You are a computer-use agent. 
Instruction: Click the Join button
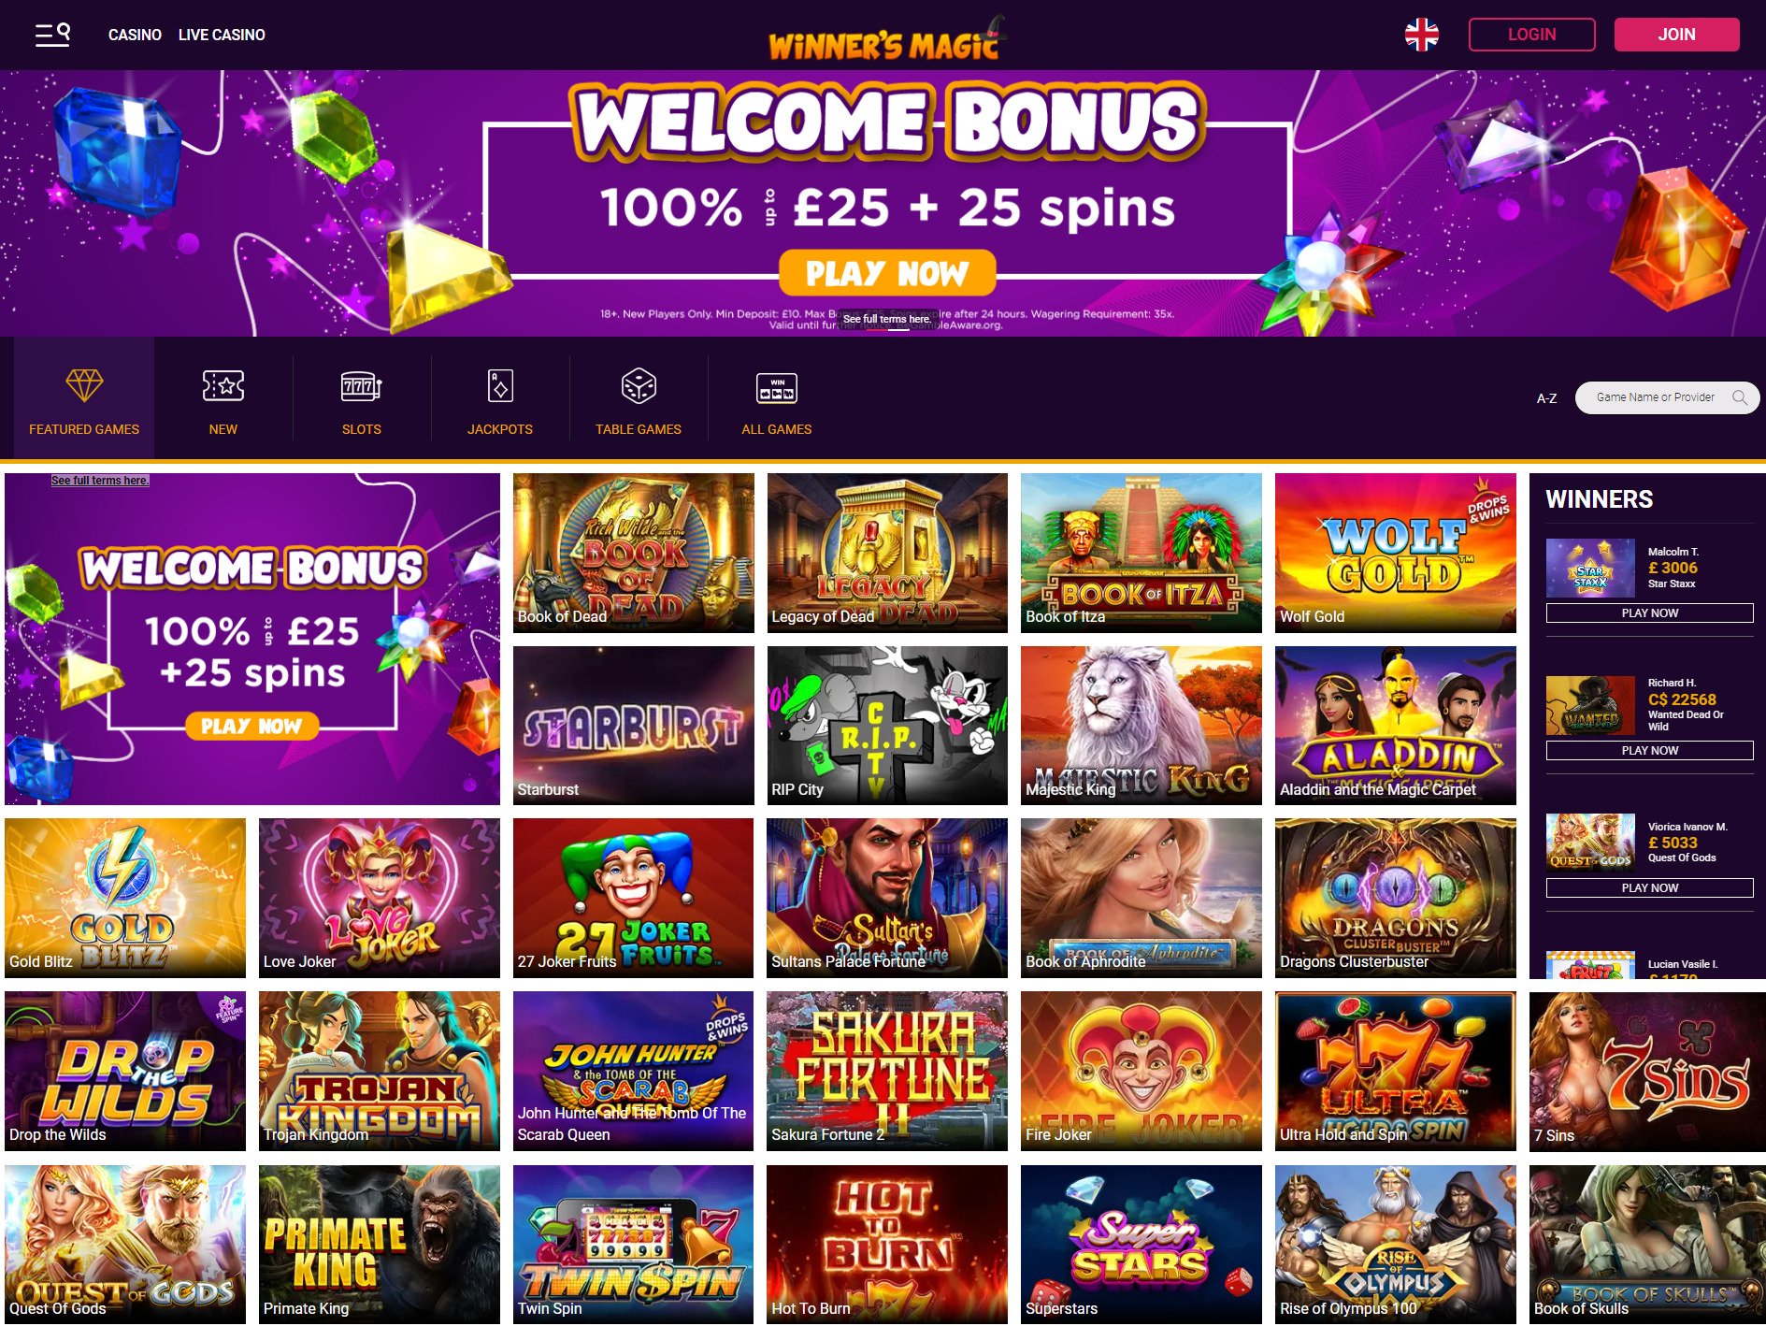(x=1676, y=35)
